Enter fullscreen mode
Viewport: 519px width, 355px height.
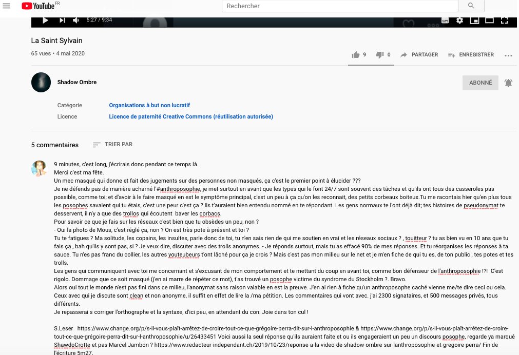coord(504,21)
